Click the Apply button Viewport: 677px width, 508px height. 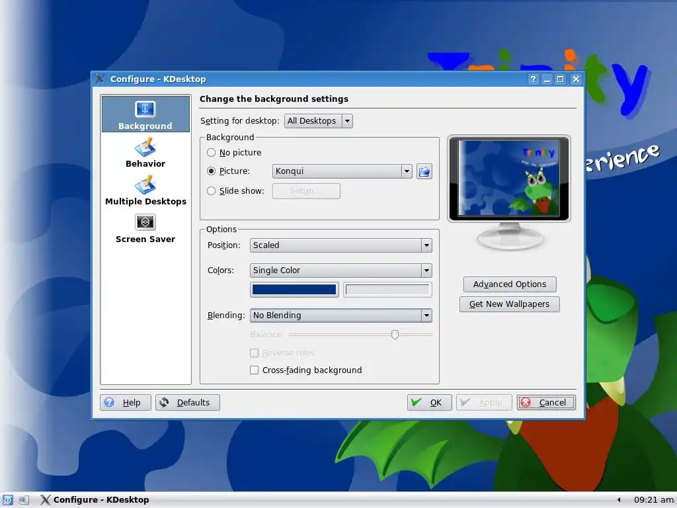tap(484, 403)
